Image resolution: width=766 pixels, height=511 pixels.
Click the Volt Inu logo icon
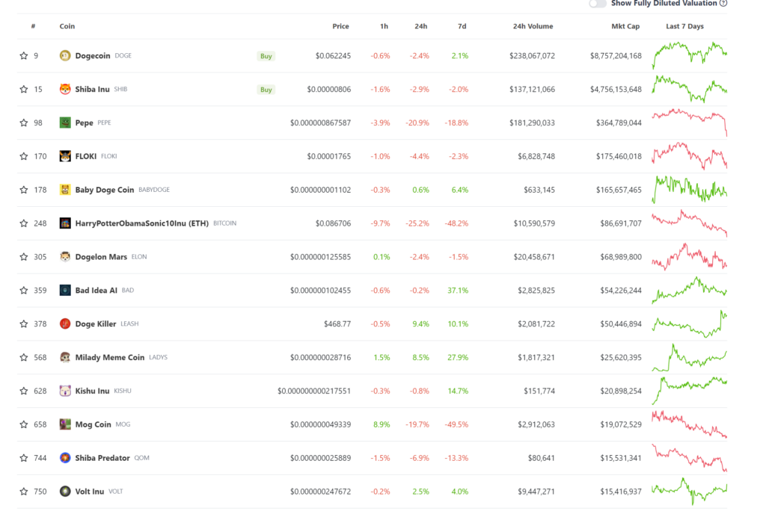point(65,492)
